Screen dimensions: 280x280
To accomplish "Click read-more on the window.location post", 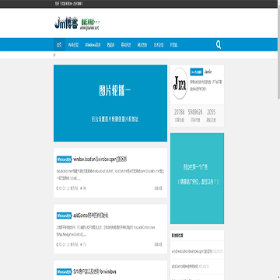I will pos(158,188).
